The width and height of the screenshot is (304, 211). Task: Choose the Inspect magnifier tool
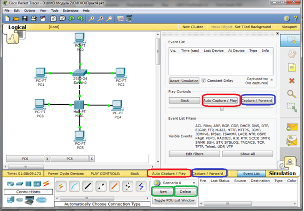291,94
